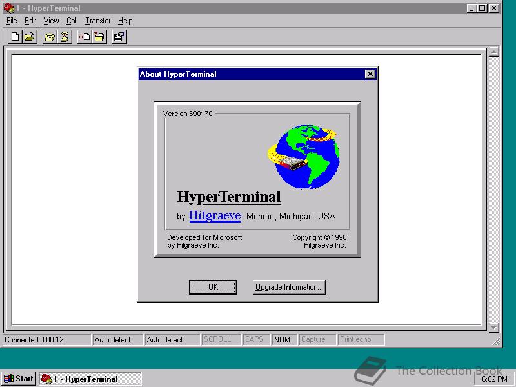This screenshot has width=516, height=387.
Task: Click the scrollbar up arrow
Action: [494, 52]
